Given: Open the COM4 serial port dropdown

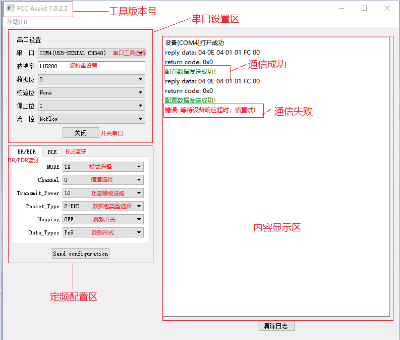Looking at the screenshot, I should [x=92, y=53].
